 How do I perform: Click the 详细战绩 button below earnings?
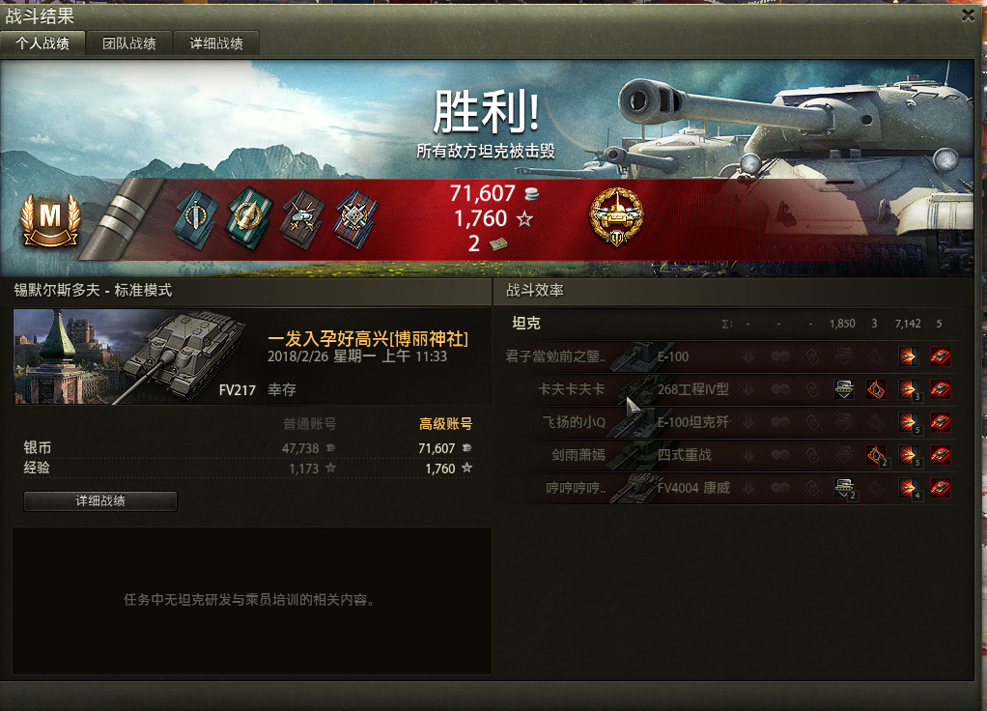100,500
